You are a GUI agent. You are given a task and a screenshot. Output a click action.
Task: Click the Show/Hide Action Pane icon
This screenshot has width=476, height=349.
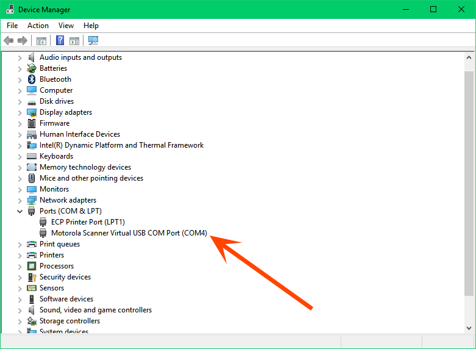point(74,41)
